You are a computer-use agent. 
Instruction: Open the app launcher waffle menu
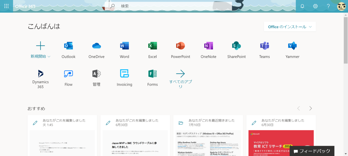click(6, 6)
